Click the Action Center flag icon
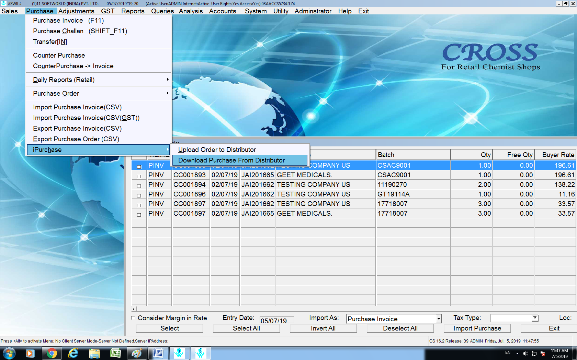Image resolution: width=577 pixels, height=360 pixels. click(x=543, y=353)
